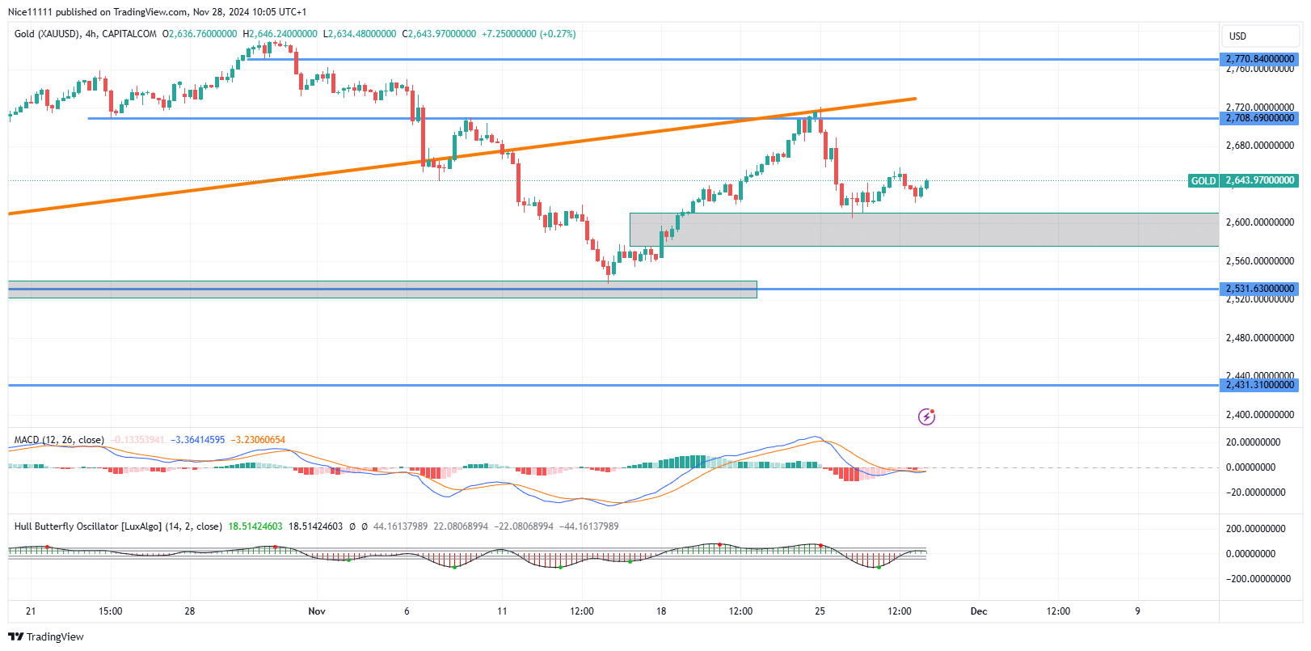This screenshot has height=651, width=1311.
Task: Select the 2,431.31 price level label
Action: [1259, 385]
